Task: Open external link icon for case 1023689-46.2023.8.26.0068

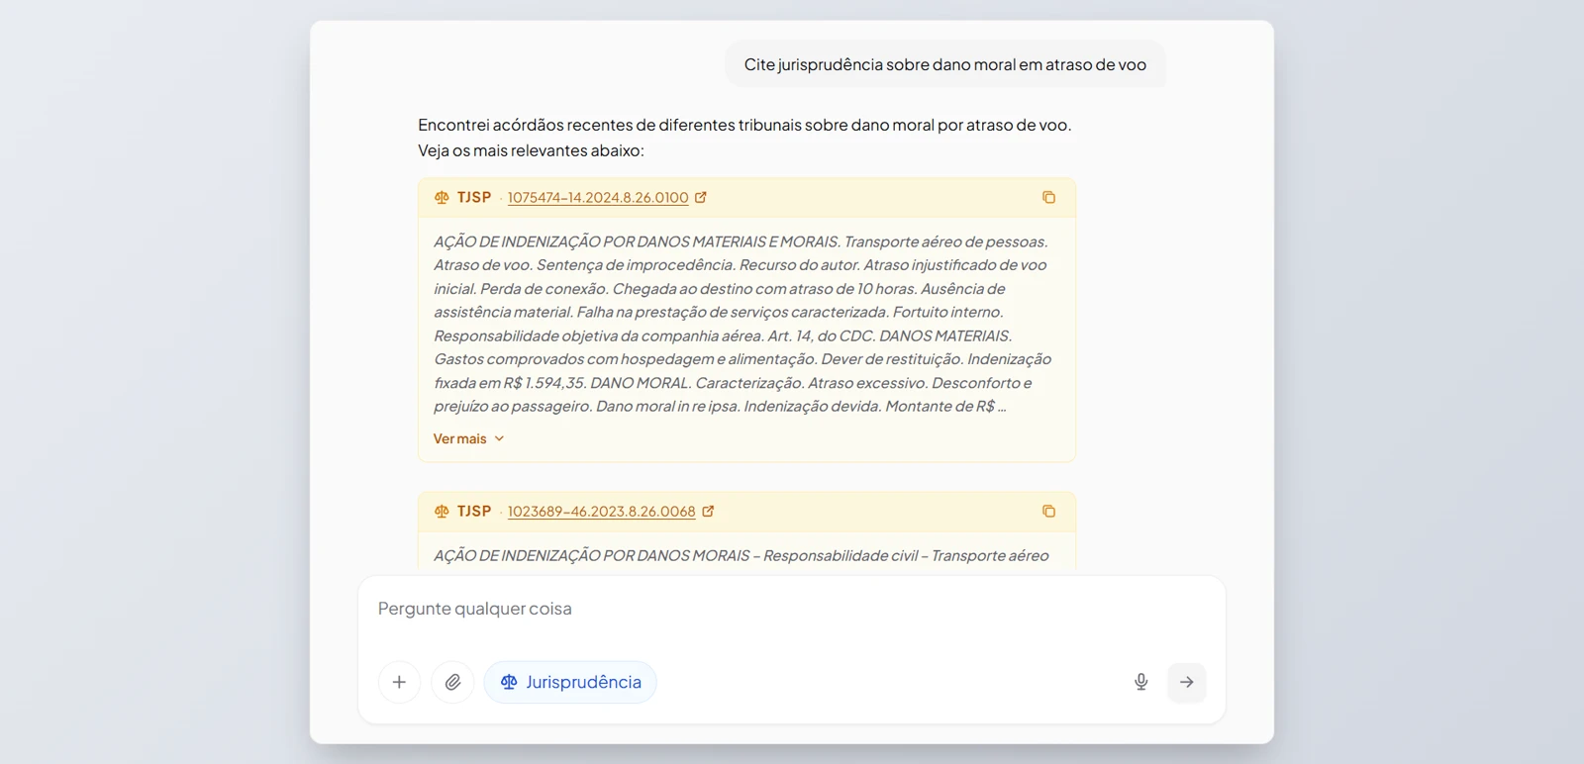Action: coord(708,512)
